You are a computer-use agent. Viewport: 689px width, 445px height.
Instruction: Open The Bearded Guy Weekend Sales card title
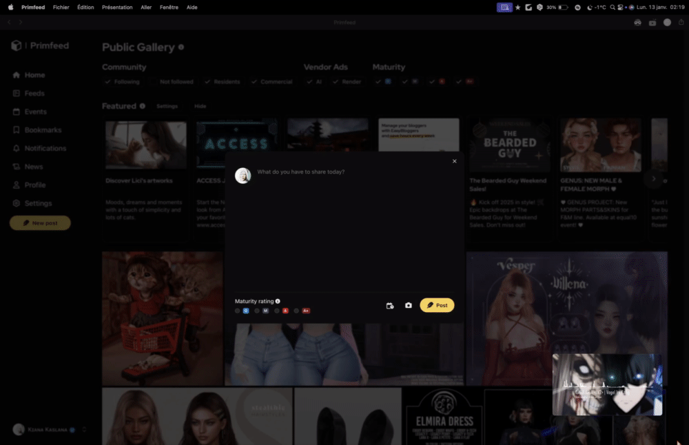(x=508, y=185)
